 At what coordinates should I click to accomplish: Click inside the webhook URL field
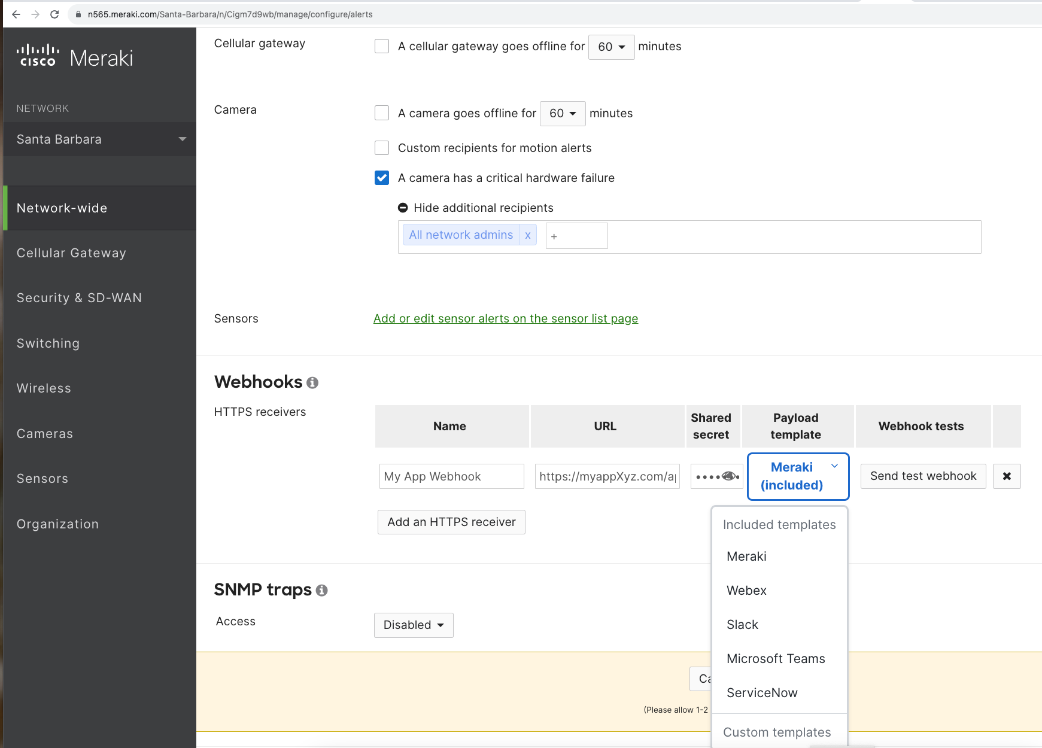[606, 476]
